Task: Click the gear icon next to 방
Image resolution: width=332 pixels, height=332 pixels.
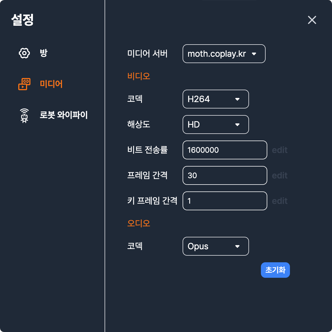Action: tap(24, 53)
